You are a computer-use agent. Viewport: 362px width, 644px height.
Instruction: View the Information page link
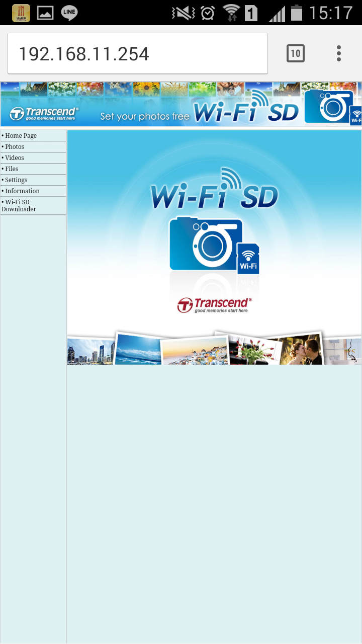coord(22,191)
